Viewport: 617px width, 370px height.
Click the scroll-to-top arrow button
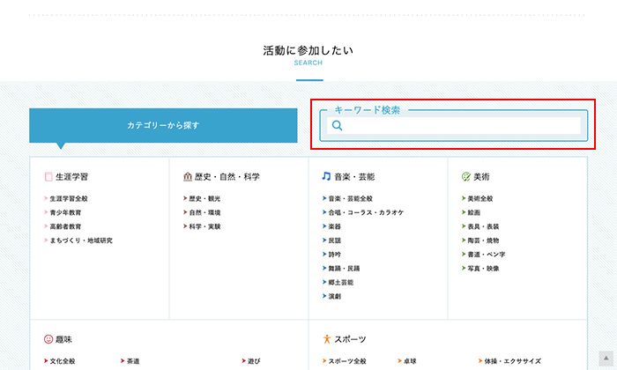[606, 359]
